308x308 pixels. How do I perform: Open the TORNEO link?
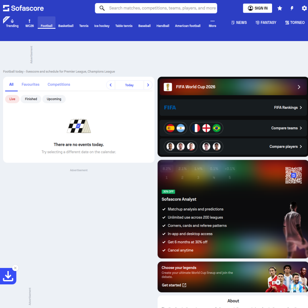[x=295, y=23]
